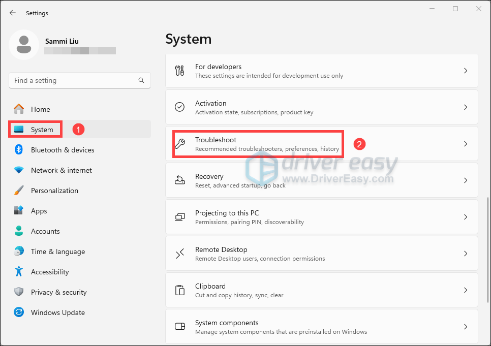Click the back arrow in title bar

[13, 13]
